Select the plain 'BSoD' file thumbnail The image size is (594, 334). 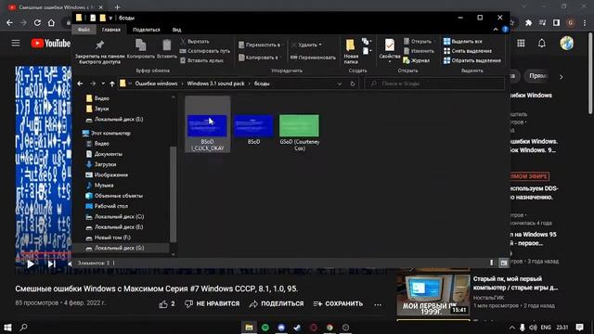pyautogui.click(x=253, y=126)
